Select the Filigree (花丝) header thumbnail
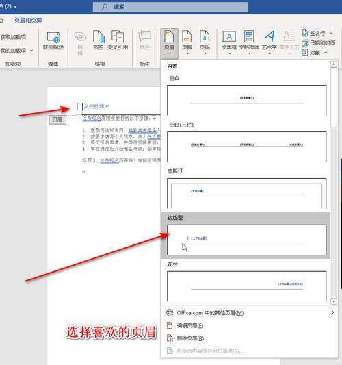 click(x=247, y=286)
